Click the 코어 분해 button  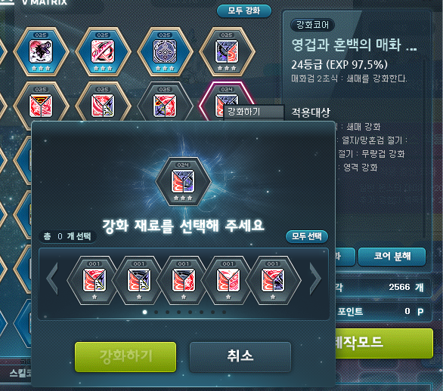392,256
